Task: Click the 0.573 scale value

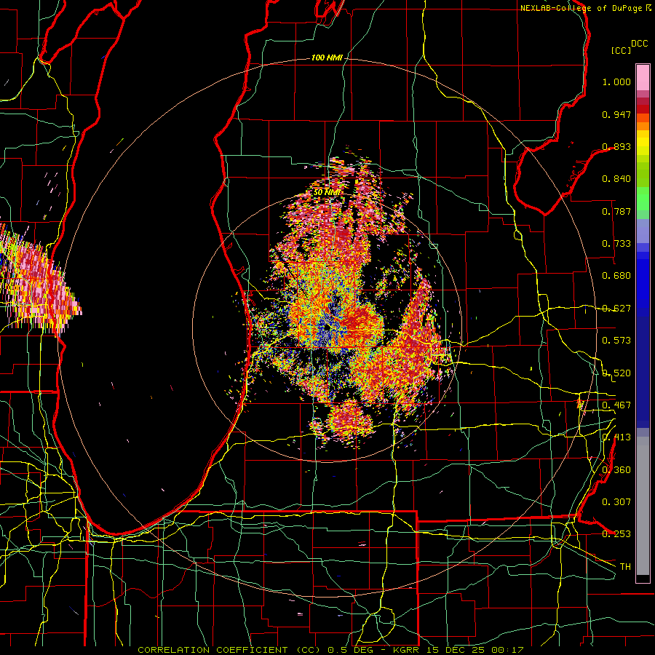Action: [x=616, y=341]
